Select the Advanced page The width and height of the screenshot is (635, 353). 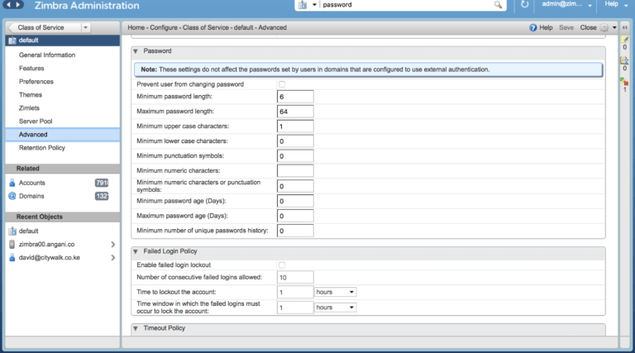[x=63, y=135]
